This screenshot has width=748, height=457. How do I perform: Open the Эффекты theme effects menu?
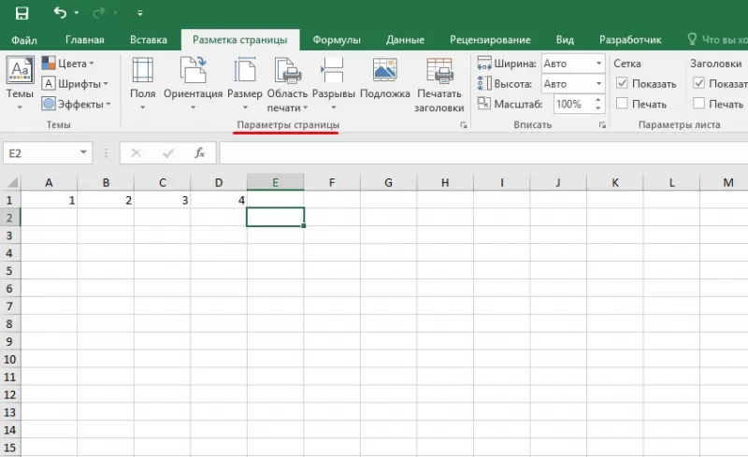[77, 104]
